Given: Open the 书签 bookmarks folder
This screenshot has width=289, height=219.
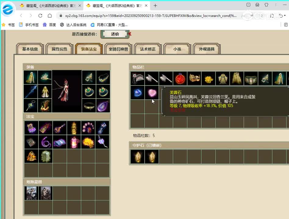Looking at the screenshot, I should point(8,25).
